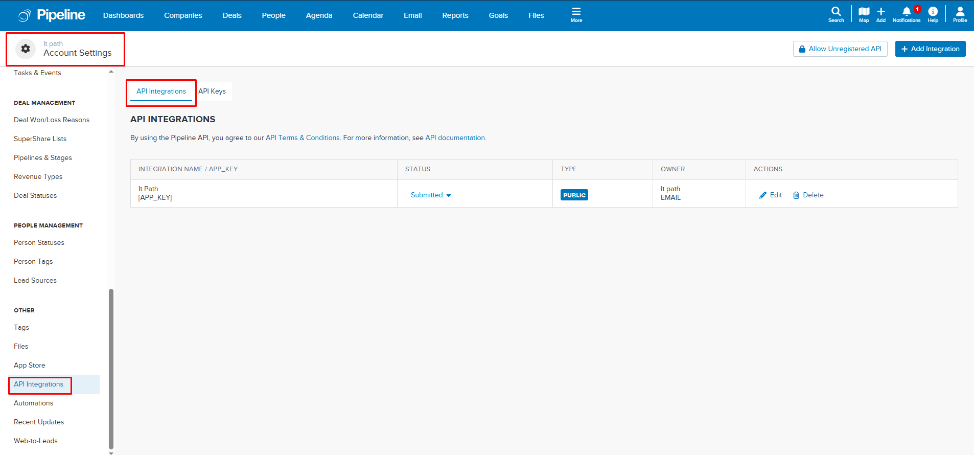Click Allow Unregistered API button
974x455 pixels.
coord(840,49)
